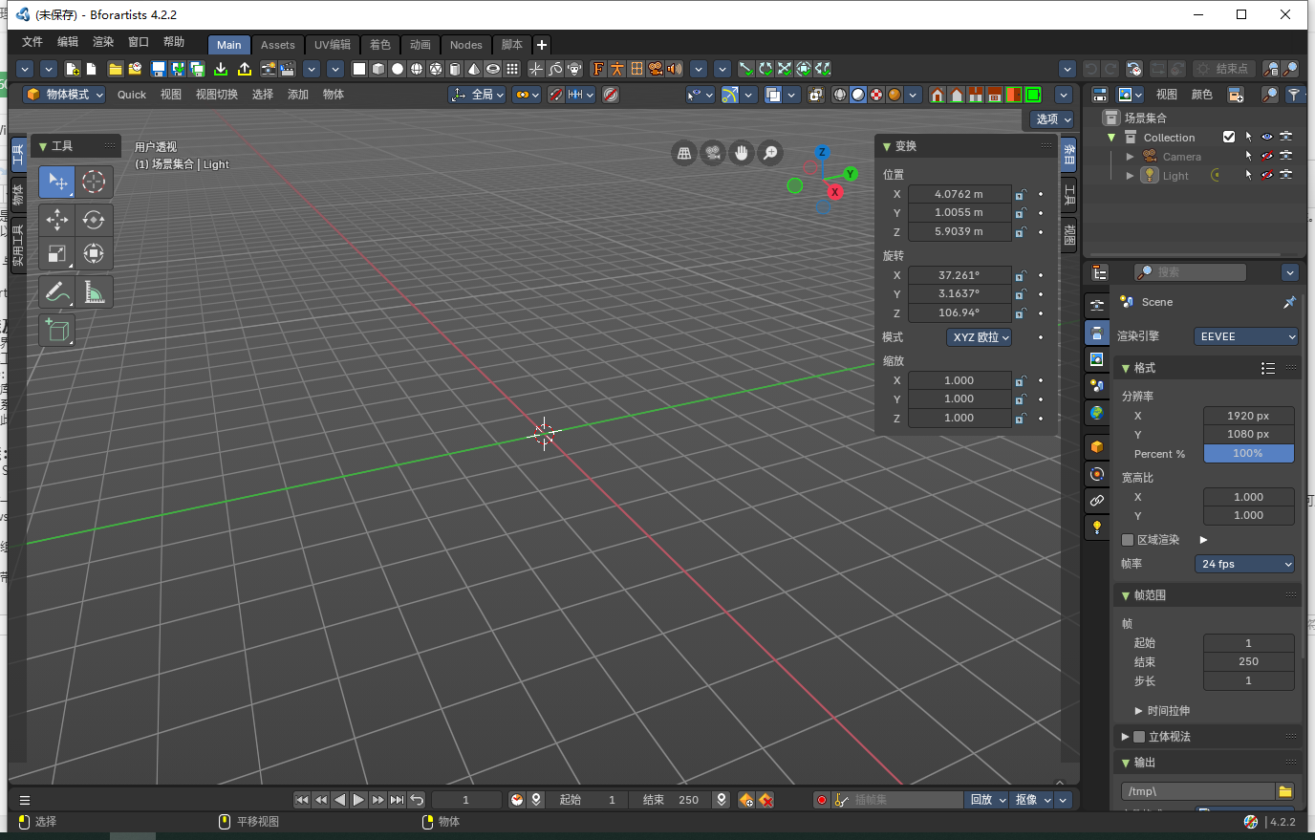1315x840 pixels.
Task: Select the Move tool in toolbar
Action: tap(57, 220)
